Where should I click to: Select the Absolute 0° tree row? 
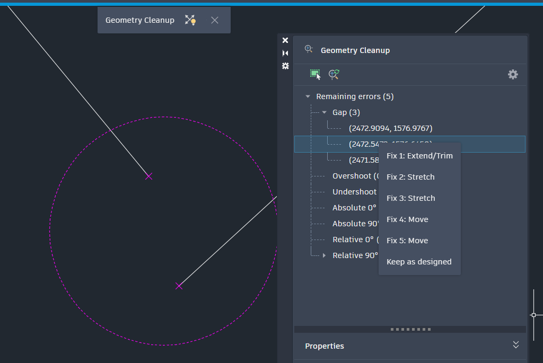click(x=354, y=208)
